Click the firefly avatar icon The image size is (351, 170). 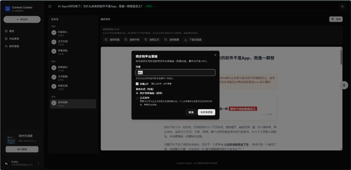(x=7, y=163)
